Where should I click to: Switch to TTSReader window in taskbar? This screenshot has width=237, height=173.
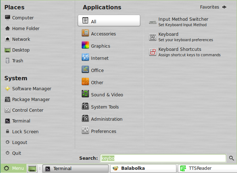(208, 168)
